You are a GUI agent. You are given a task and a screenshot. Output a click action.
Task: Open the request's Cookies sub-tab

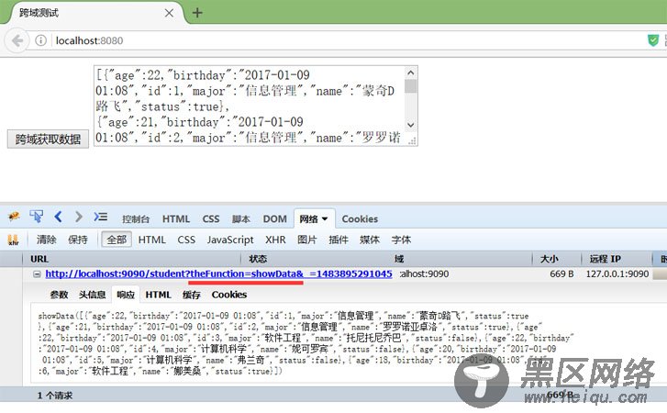click(229, 295)
